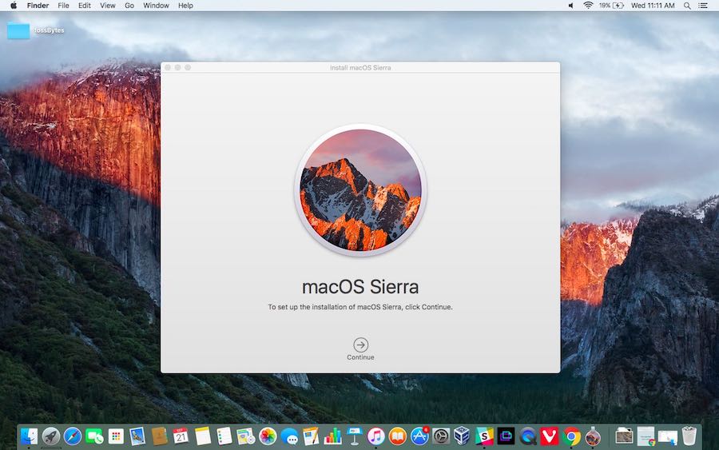Open the Go menu in menu bar

[129, 6]
